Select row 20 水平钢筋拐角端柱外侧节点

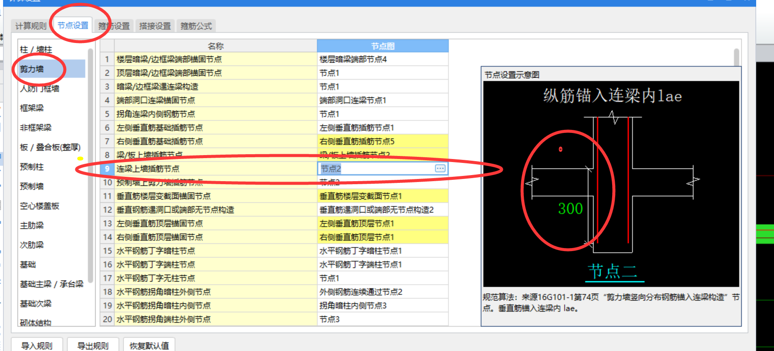coord(216,319)
